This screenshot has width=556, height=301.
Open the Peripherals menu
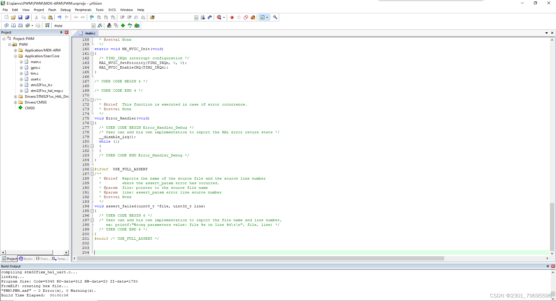click(83, 10)
